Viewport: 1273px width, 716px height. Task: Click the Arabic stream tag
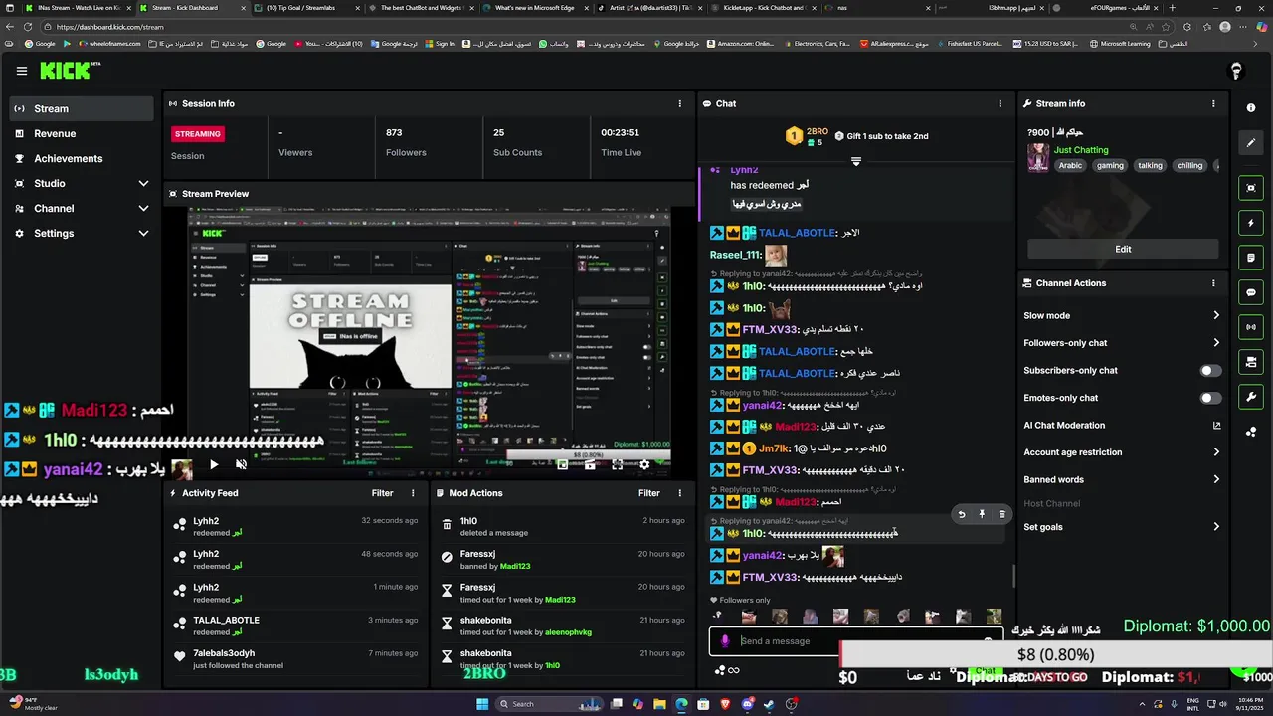tap(1070, 165)
